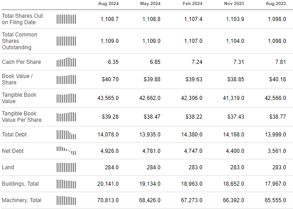The width and height of the screenshot is (293, 209).
Task: Click the Feb 2024 column header
Action: (x=192, y=4)
